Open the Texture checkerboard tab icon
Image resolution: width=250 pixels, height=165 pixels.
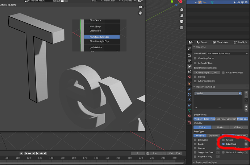click(x=189, y=123)
